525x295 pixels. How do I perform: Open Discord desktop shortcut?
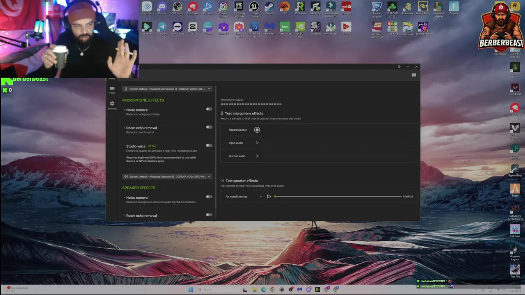pos(162,8)
